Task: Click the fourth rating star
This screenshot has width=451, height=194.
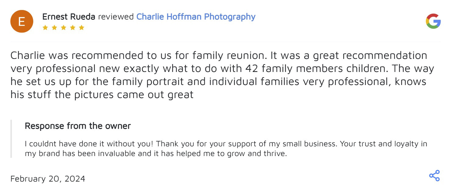Action: [x=73, y=28]
